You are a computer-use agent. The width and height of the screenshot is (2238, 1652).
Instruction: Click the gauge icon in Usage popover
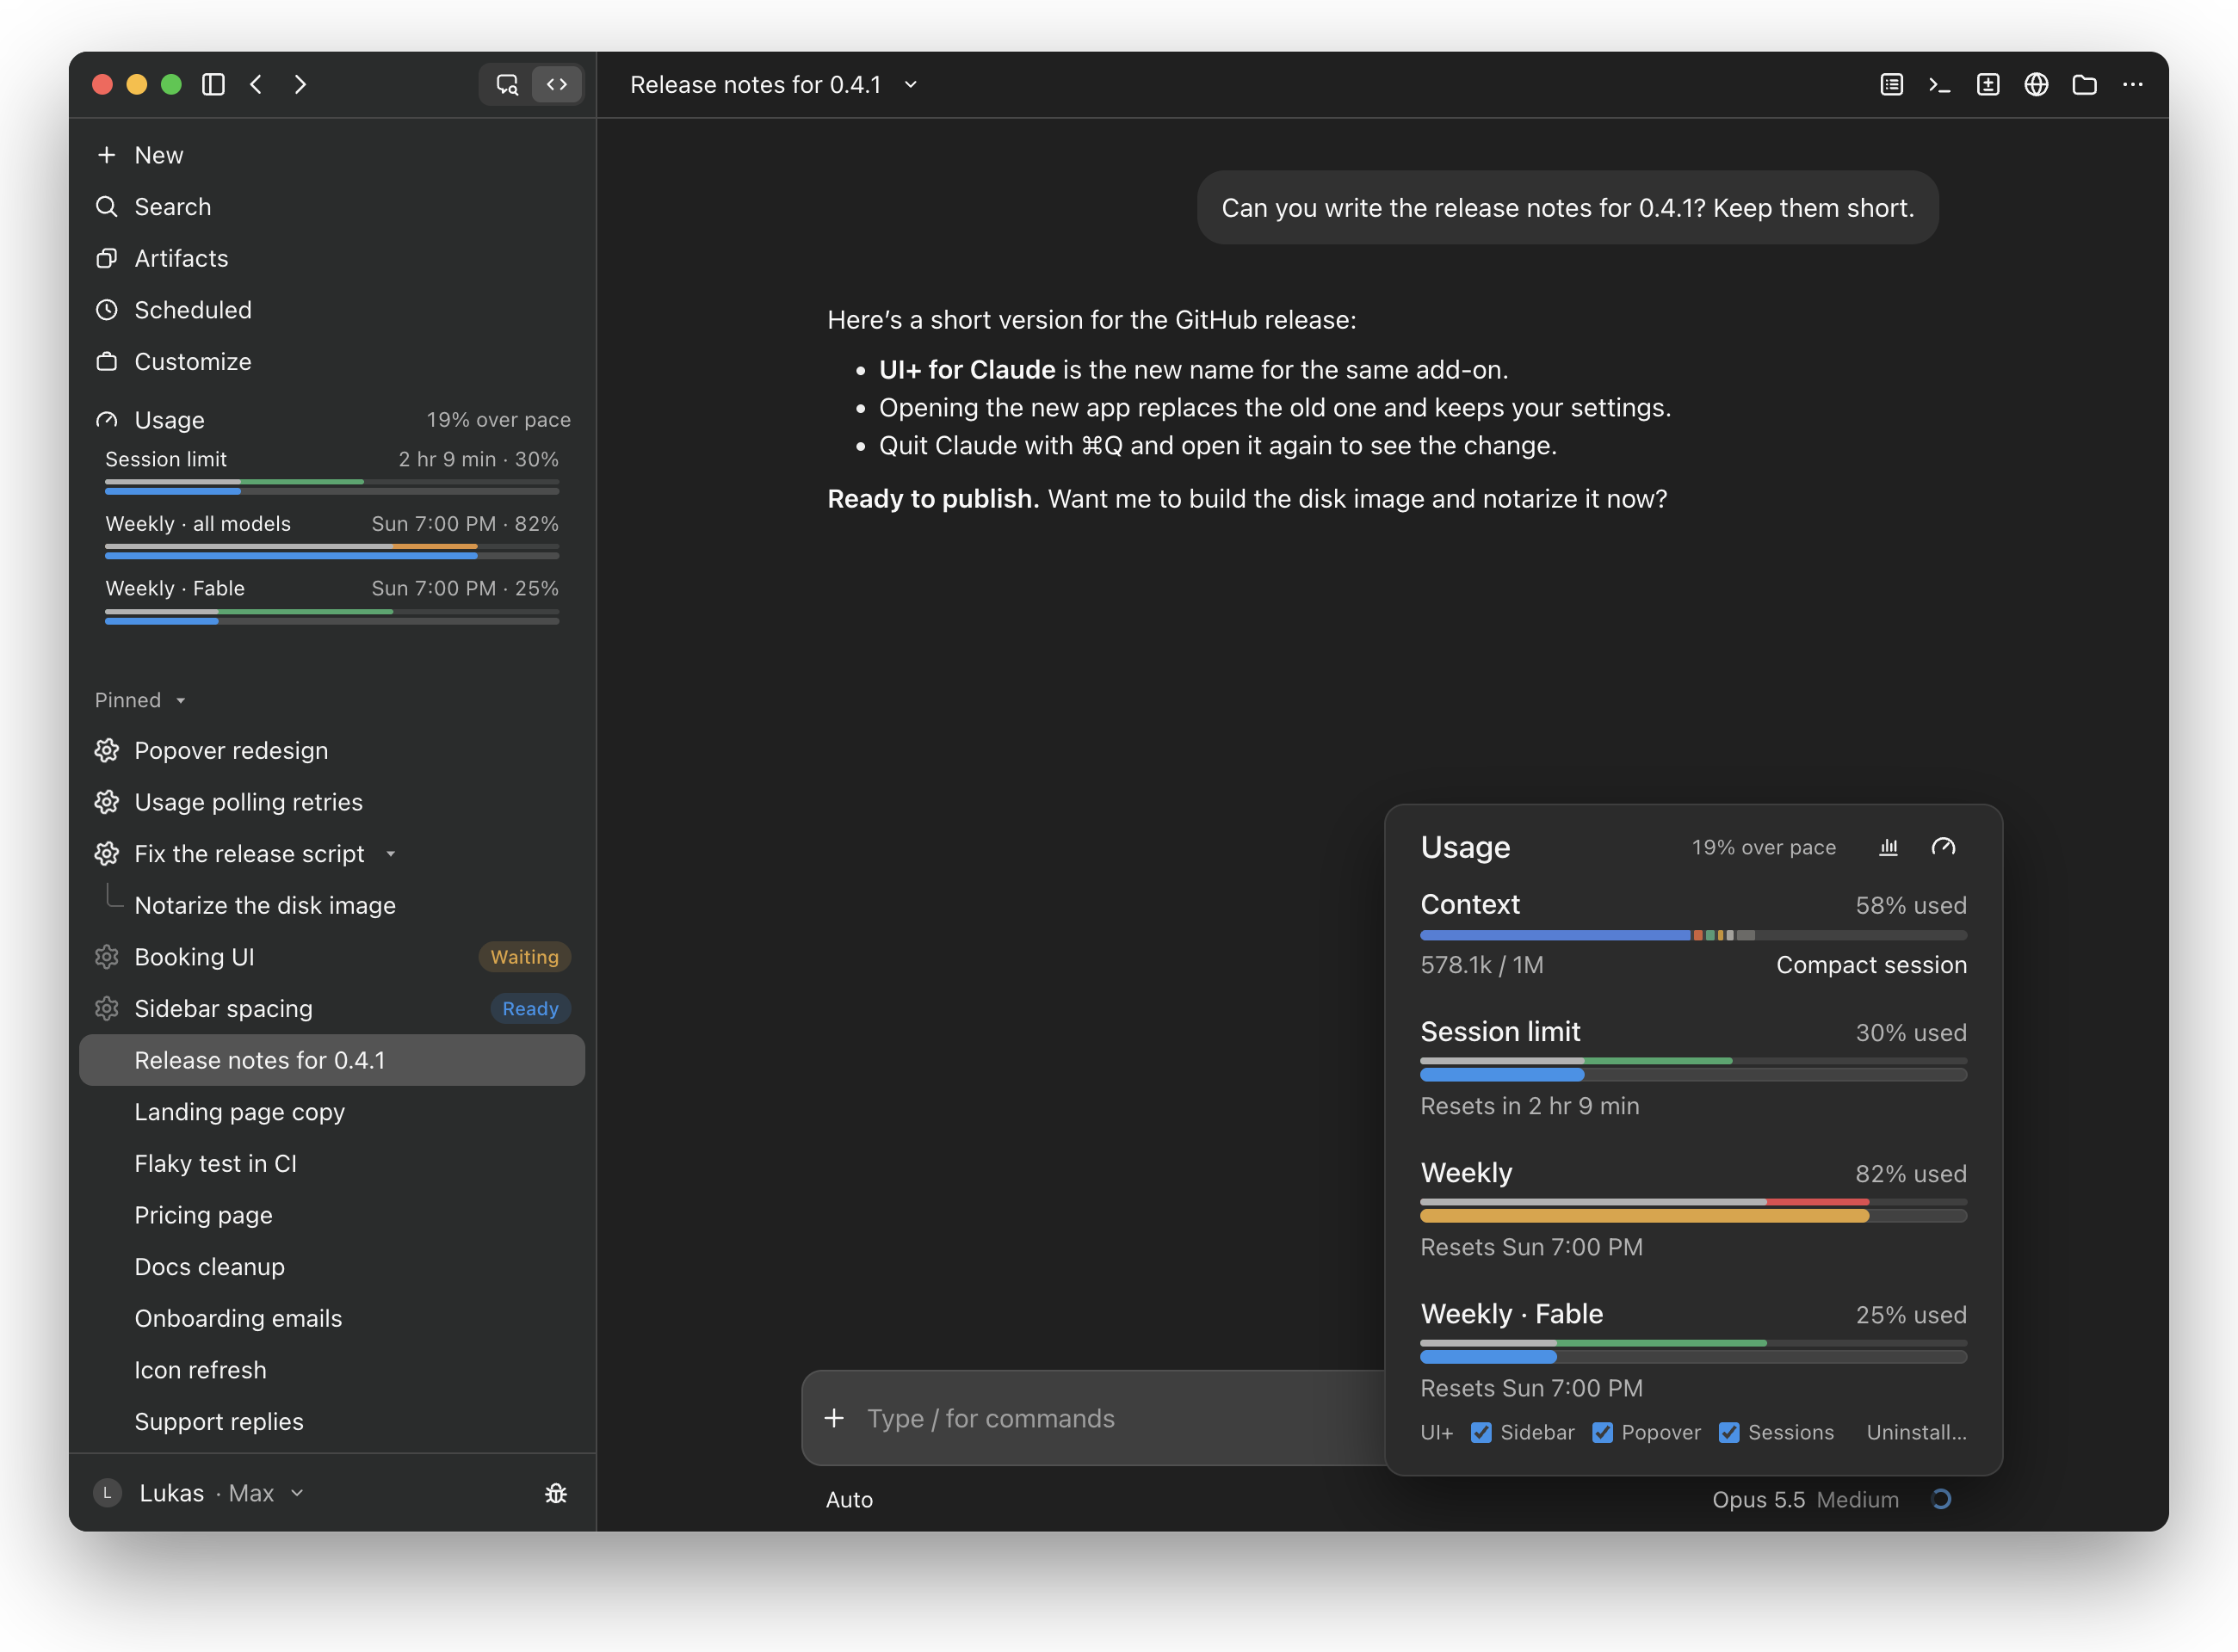(1943, 847)
